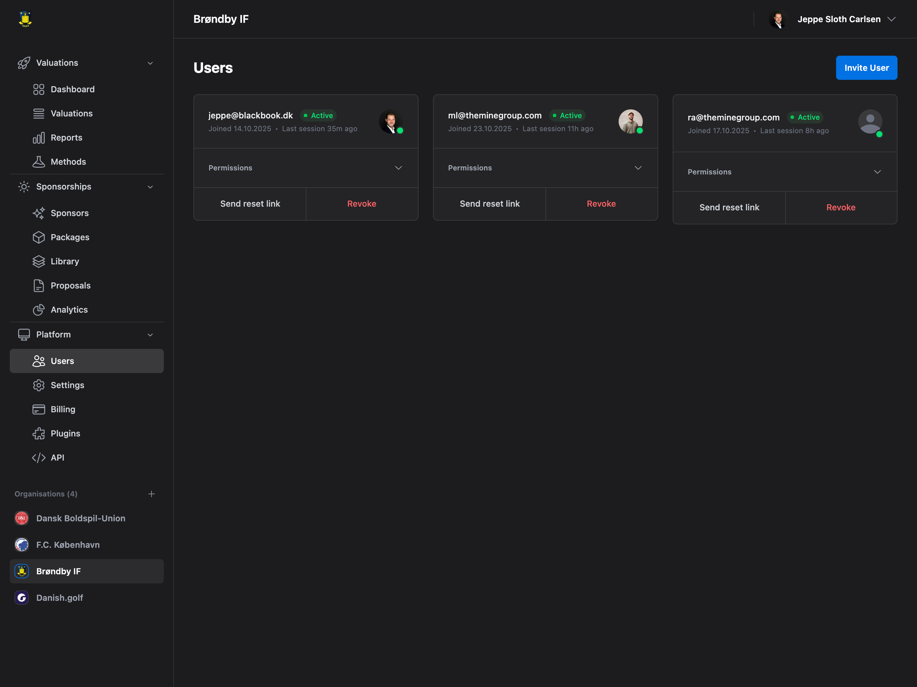The height and width of the screenshot is (687, 917).
Task: Open Dashboard via its grid icon
Action: point(39,90)
